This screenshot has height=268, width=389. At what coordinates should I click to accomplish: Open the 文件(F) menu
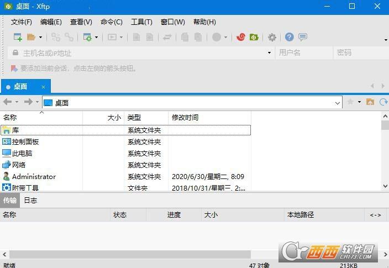(x=22, y=22)
